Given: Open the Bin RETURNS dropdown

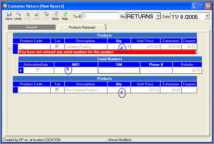Looking at the screenshot, I should [158, 16].
